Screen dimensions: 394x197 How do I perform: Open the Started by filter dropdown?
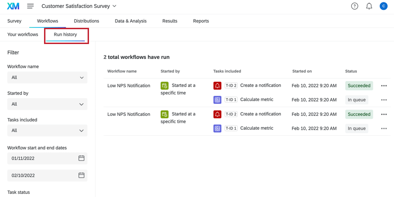click(47, 104)
